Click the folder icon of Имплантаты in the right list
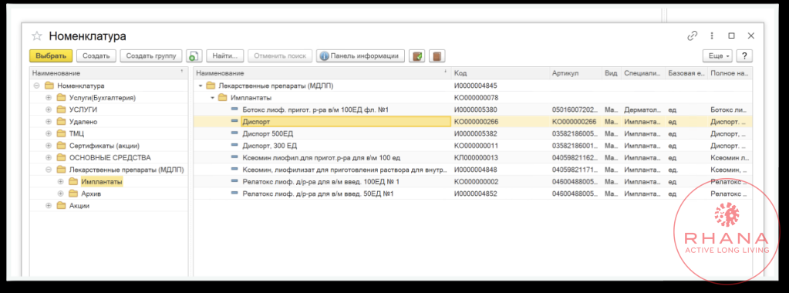 click(222, 97)
